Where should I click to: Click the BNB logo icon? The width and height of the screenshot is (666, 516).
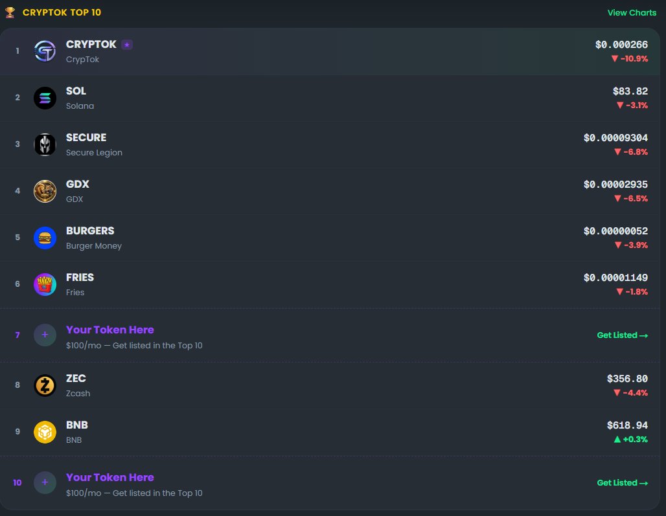(45, 432)
